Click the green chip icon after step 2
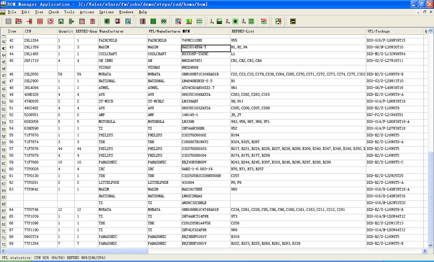This screenshot has width=434, height=262. (x=235, y=21)
